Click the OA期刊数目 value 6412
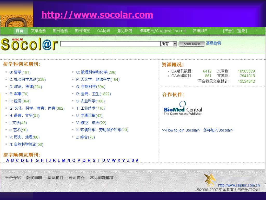Viewport: 266px width, 200px height. [x=207, y=71]
